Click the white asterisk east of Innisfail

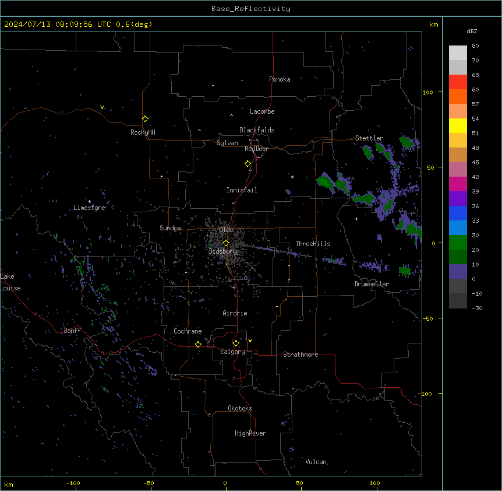[292, 177]
